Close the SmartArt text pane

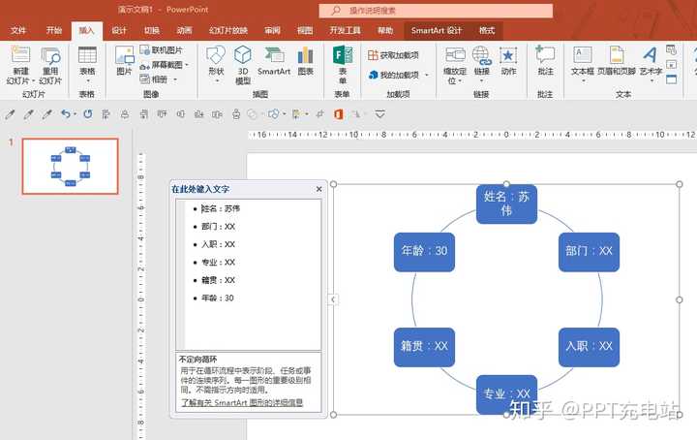pyautogui.click(x=319, y=189)
